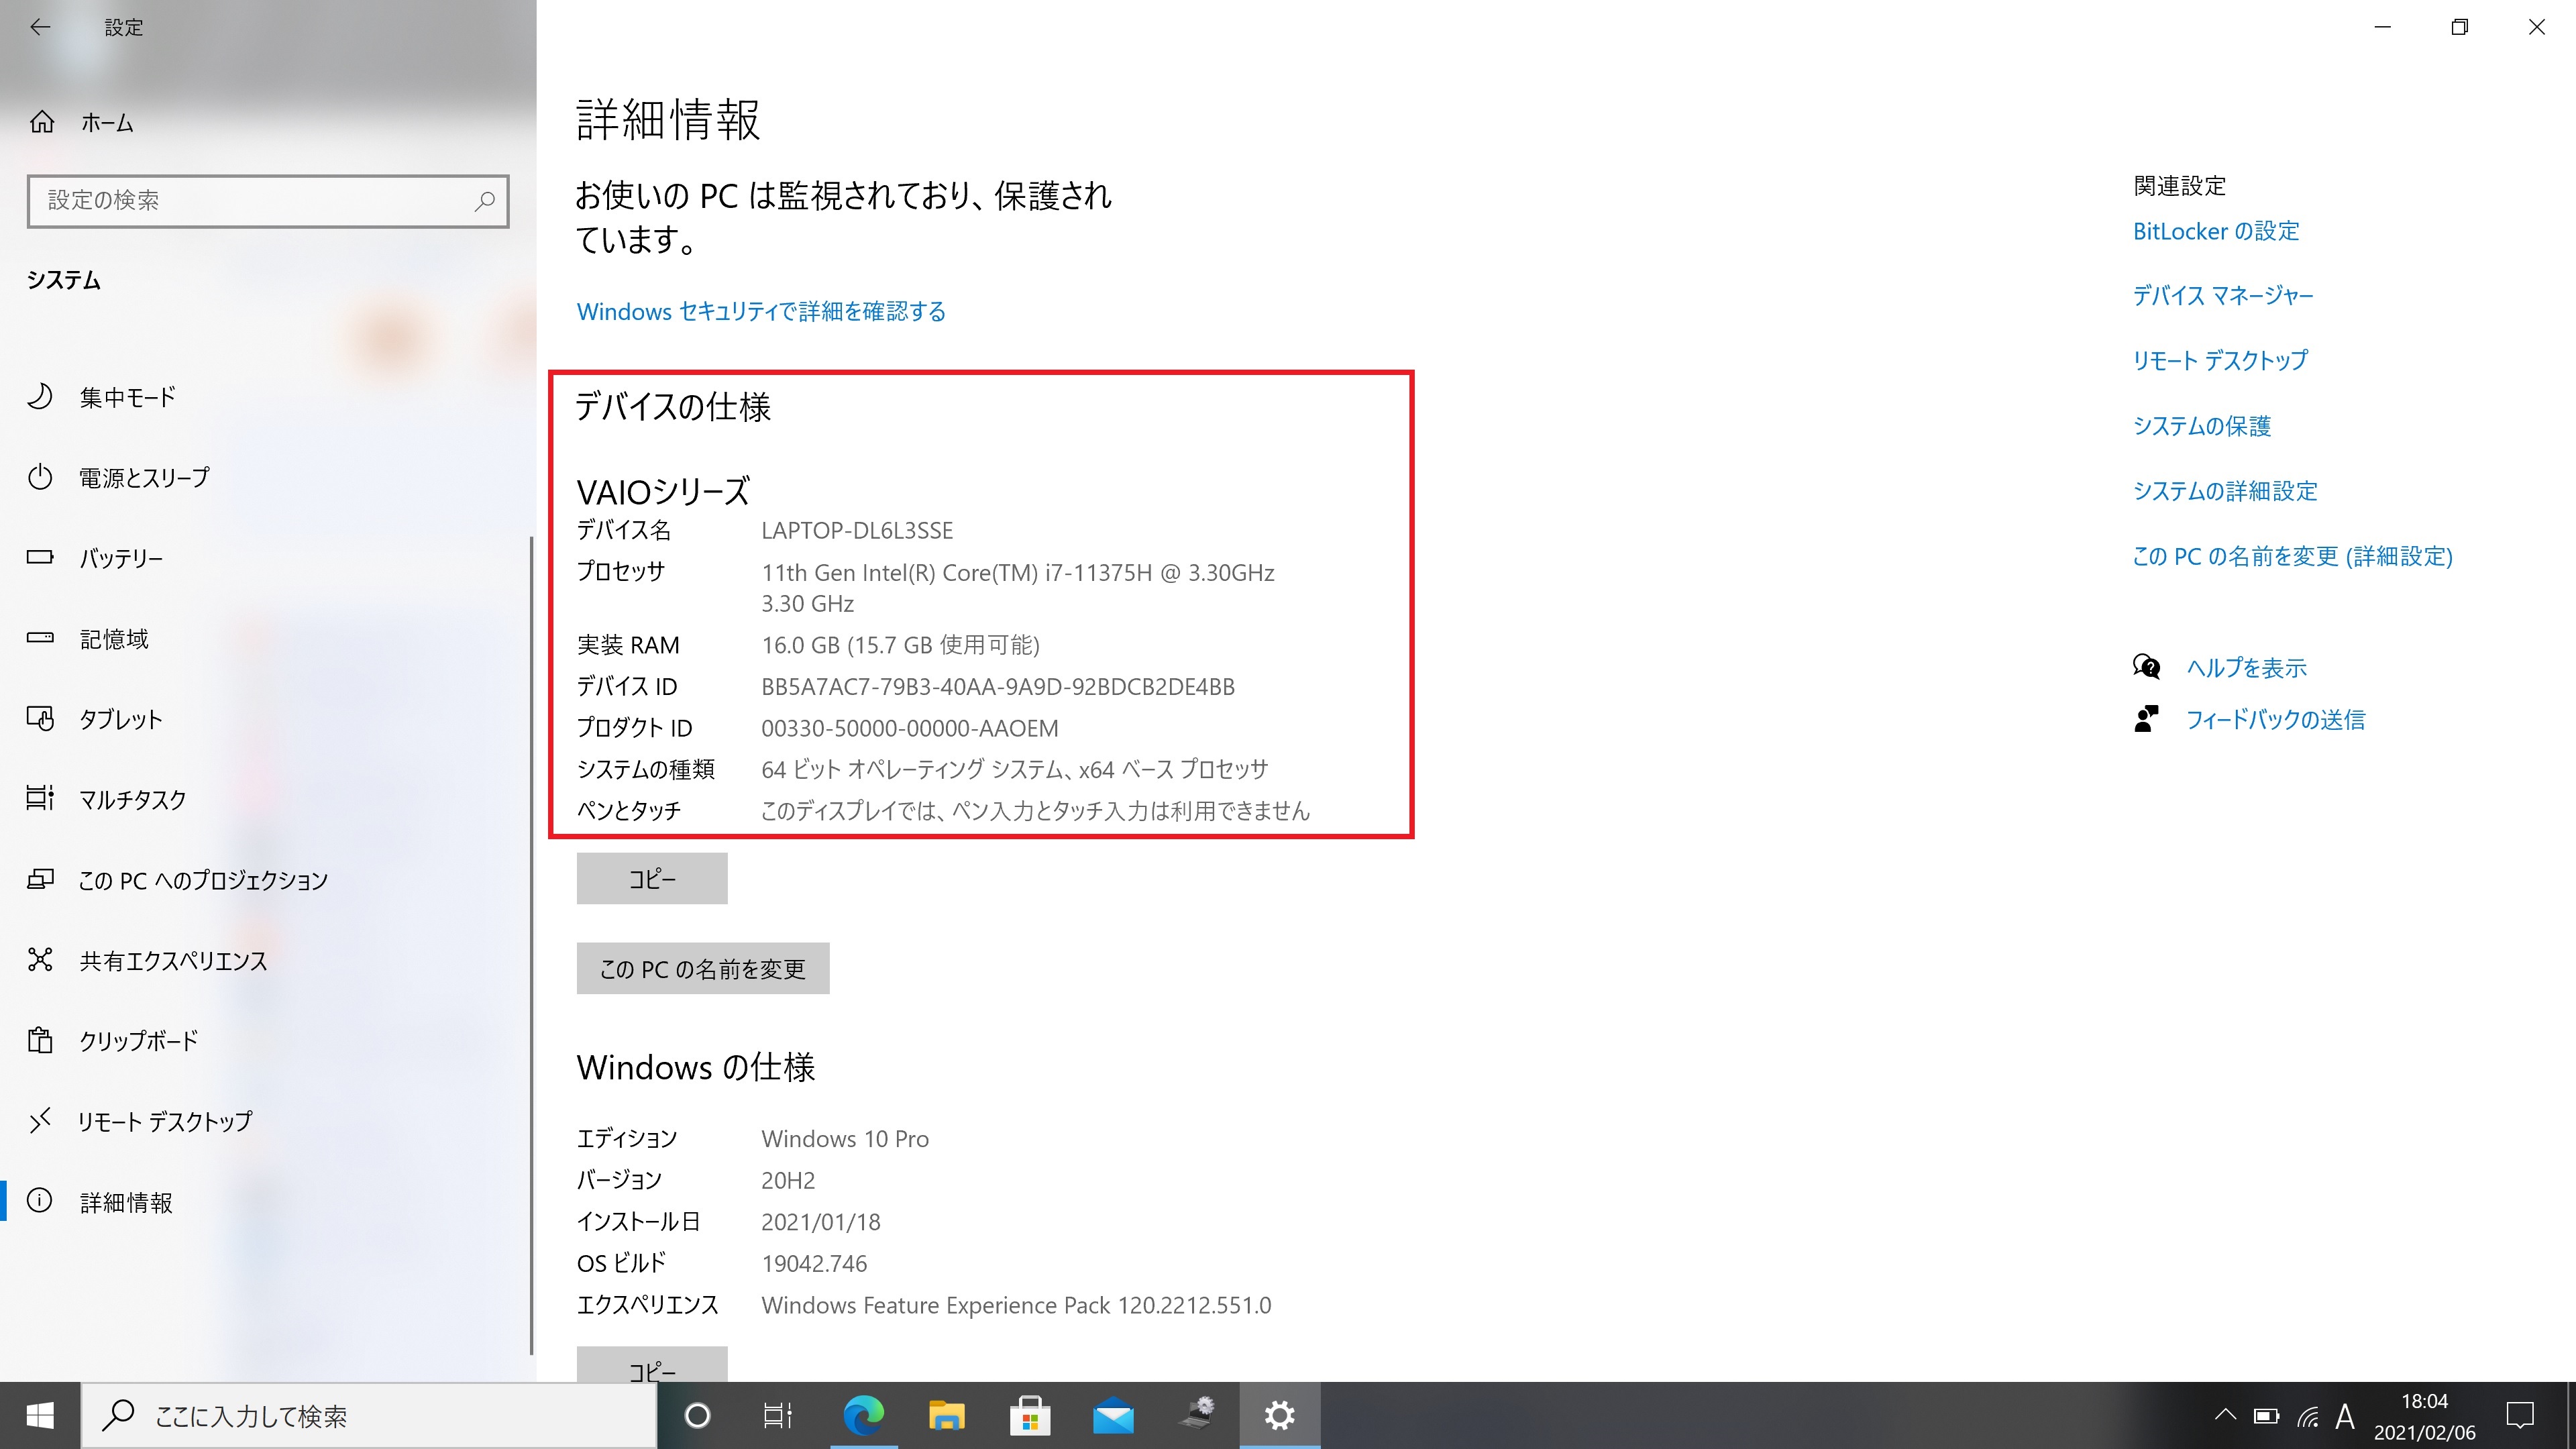Click install date 2021/01/18

[821, 1222]
